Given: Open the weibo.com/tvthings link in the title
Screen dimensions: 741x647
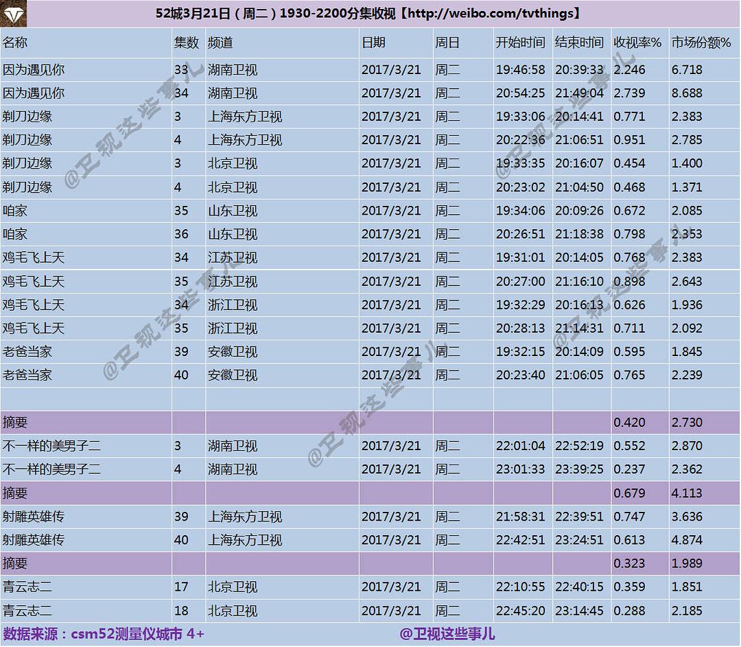Looking at the screenshot, I should [493, 13].
